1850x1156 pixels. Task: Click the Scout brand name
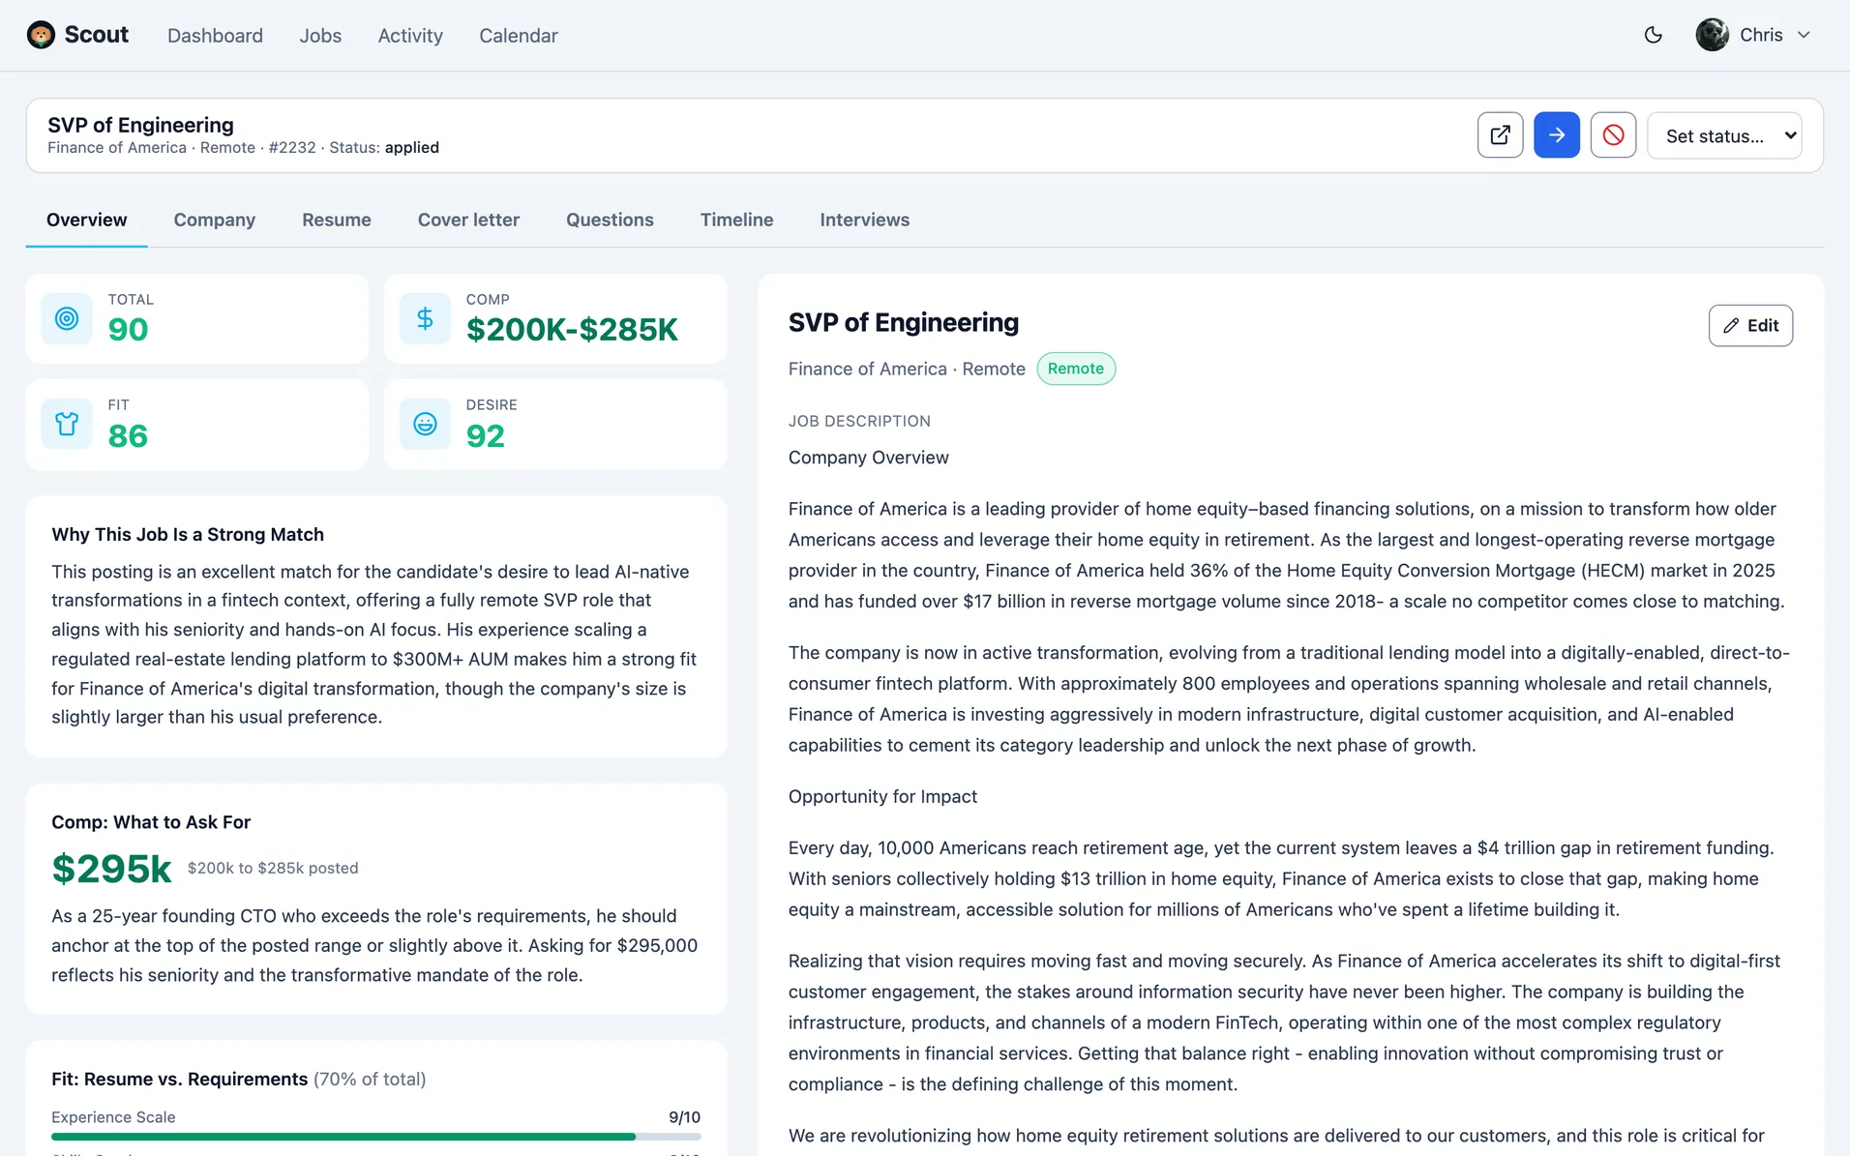click(x=97, y=35)
